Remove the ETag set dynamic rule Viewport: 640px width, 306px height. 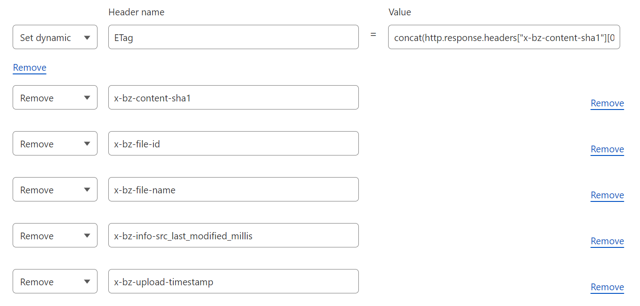30,68
